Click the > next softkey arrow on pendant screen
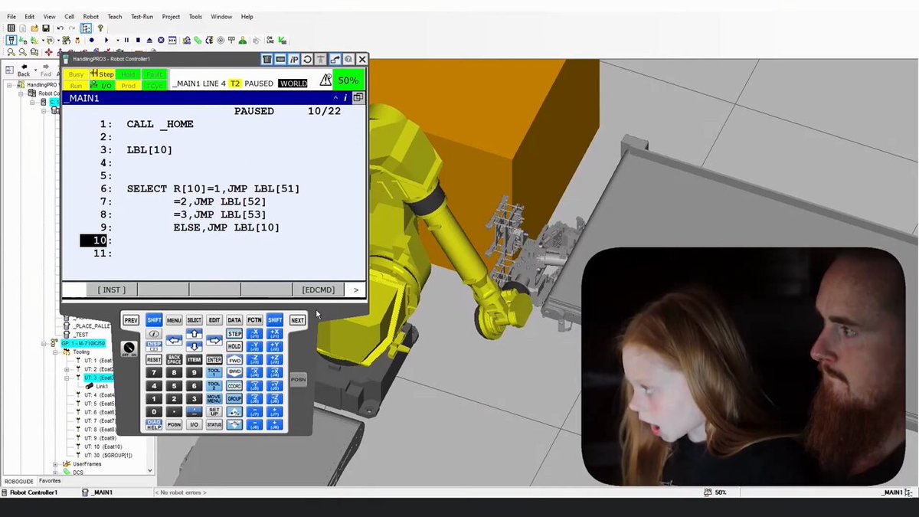Viewport: 919px width, 517px height. [x=355, y=290]
